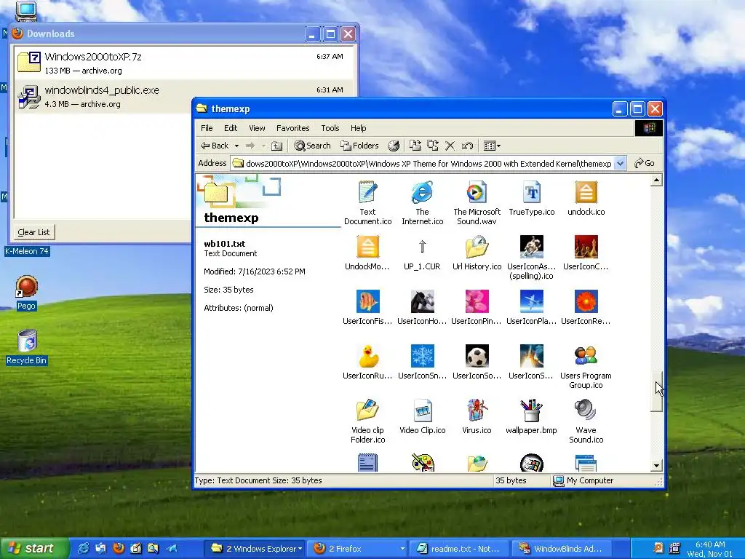Open the Back history dropdown arrow
The image size is (745, 559).
click(x=236, y=146)
